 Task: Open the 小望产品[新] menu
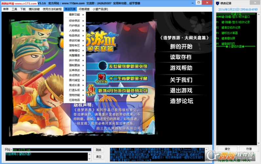tap(100, 9)
